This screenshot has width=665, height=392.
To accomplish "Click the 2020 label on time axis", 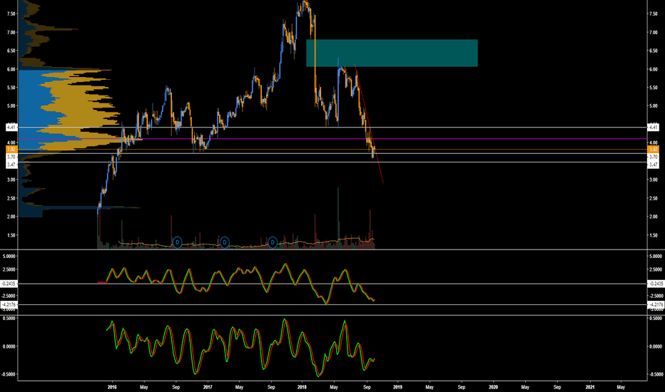I will pos(493,387).
